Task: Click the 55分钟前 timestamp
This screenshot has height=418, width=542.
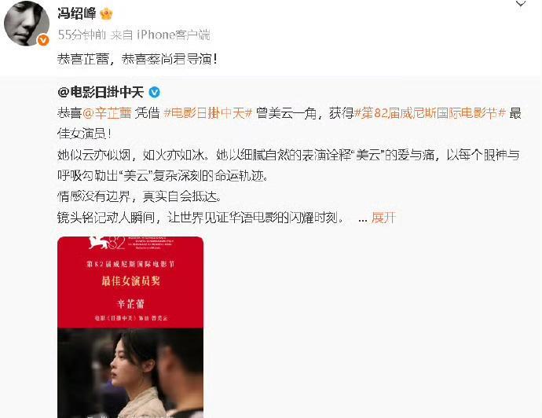Action: point(82,35)
